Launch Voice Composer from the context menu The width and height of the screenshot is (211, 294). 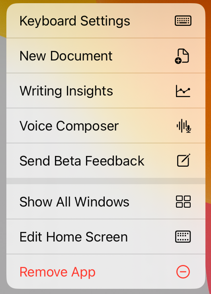pyautogui.click(x=69, y=126)
